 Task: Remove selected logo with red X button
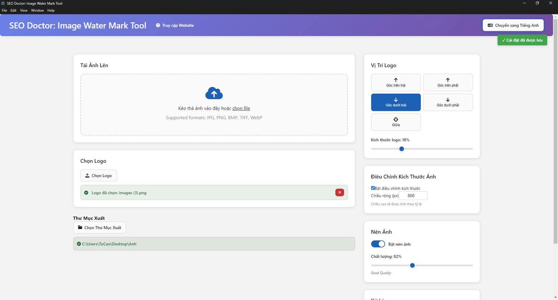(339, 193)
